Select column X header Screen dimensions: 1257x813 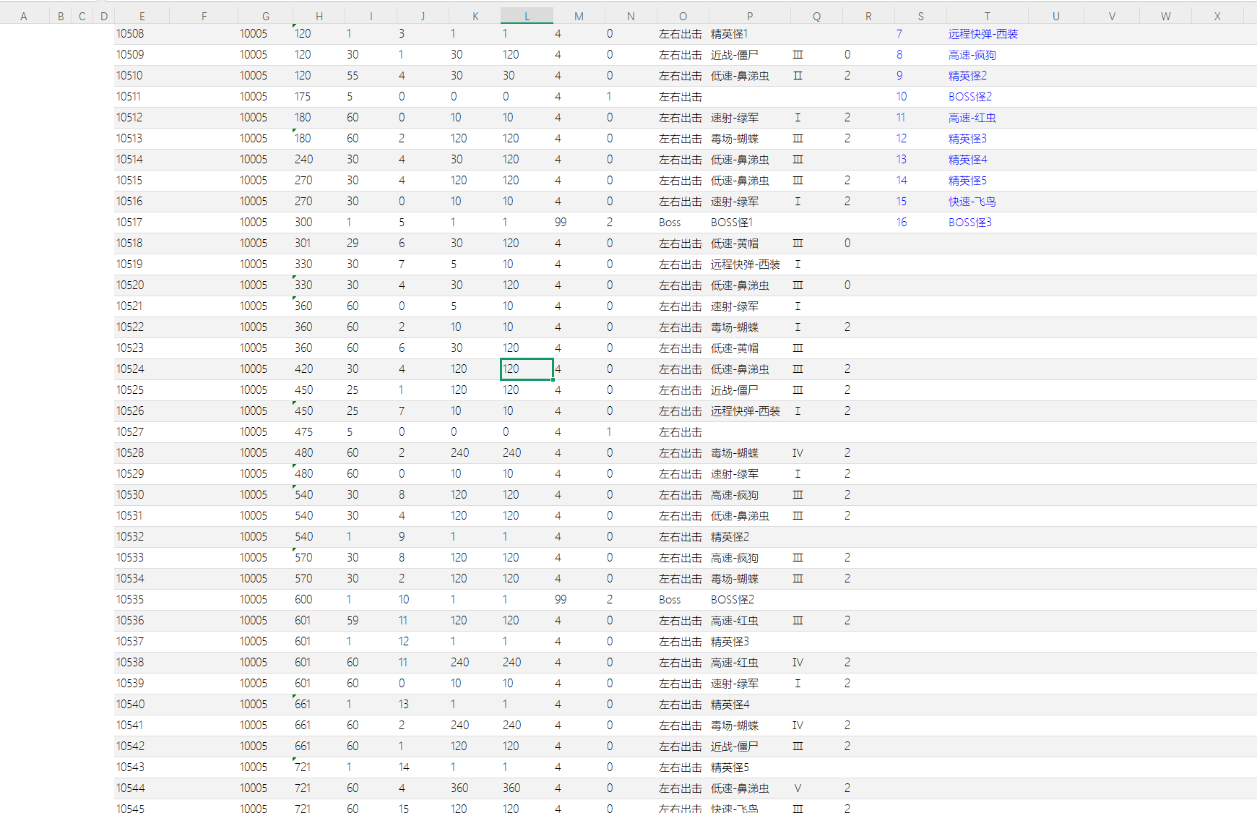click(1217, 16)
